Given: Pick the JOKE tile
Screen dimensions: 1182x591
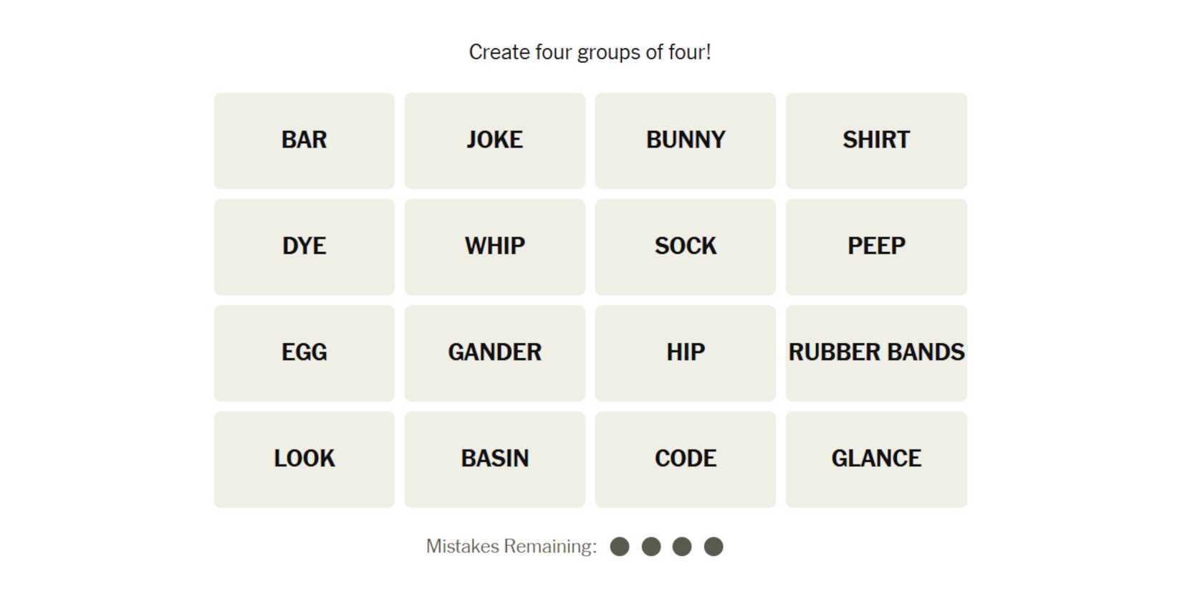Looking at the screenshot, I should 494,140.
